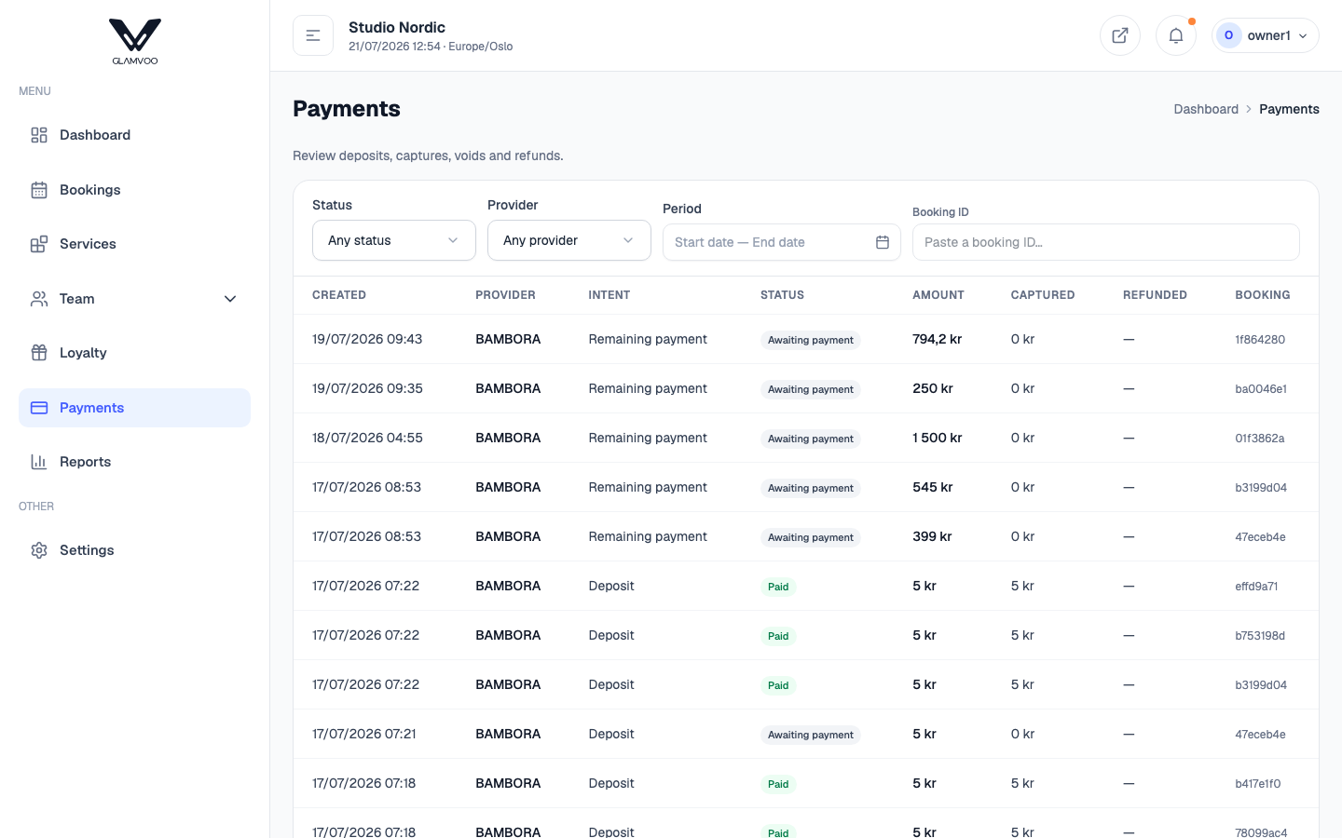
Task: Click the STATUS column header
Action: 782,295
